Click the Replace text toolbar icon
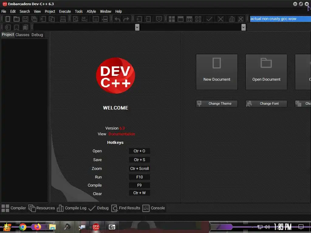The image size is (311, 233). (84, 19)
